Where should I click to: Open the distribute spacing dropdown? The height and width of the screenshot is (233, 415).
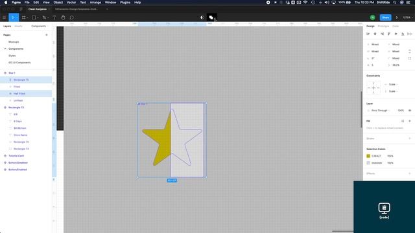pyautogui.click(x=410, y=34)
